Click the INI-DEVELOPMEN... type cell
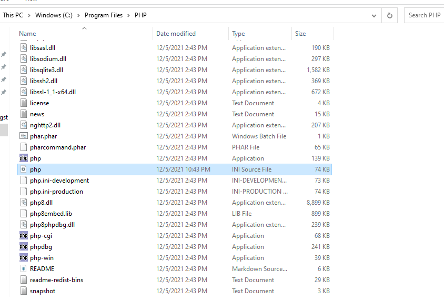The width and height of the screenshot is (444, 300). [x=259, y=180]
